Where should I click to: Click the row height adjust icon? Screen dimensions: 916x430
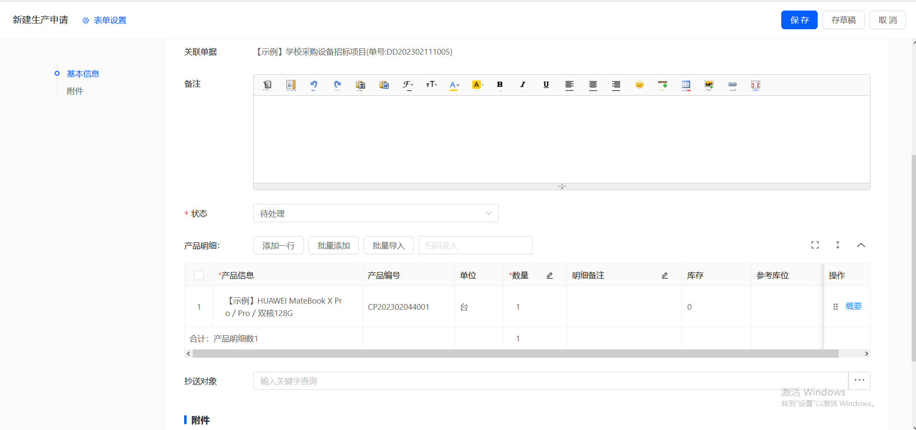838,245
